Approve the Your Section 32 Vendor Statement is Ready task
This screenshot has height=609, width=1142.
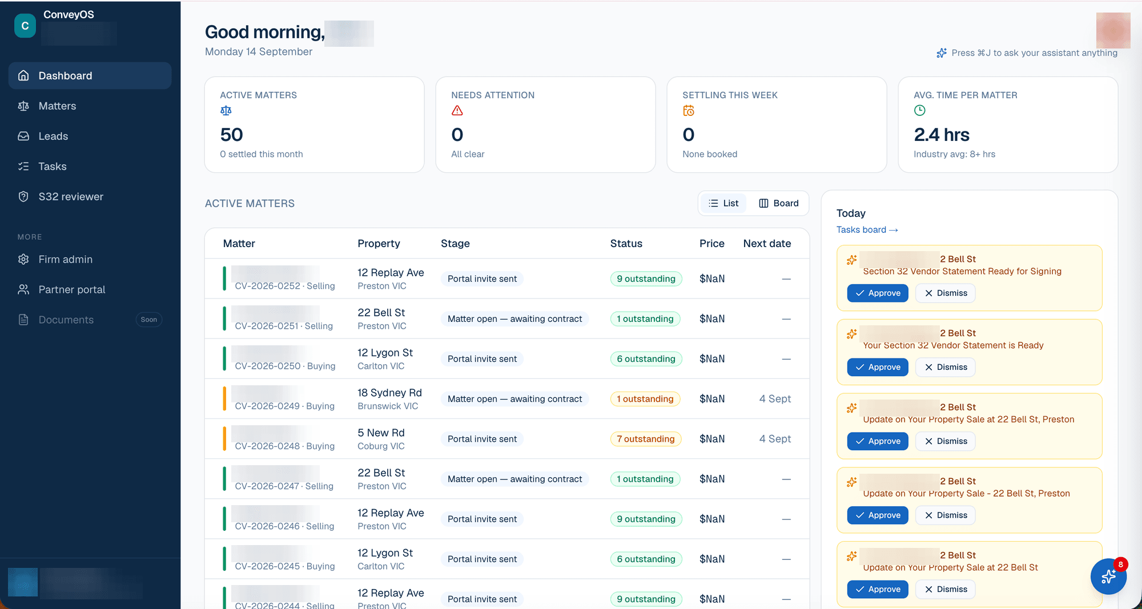[878, 367]
